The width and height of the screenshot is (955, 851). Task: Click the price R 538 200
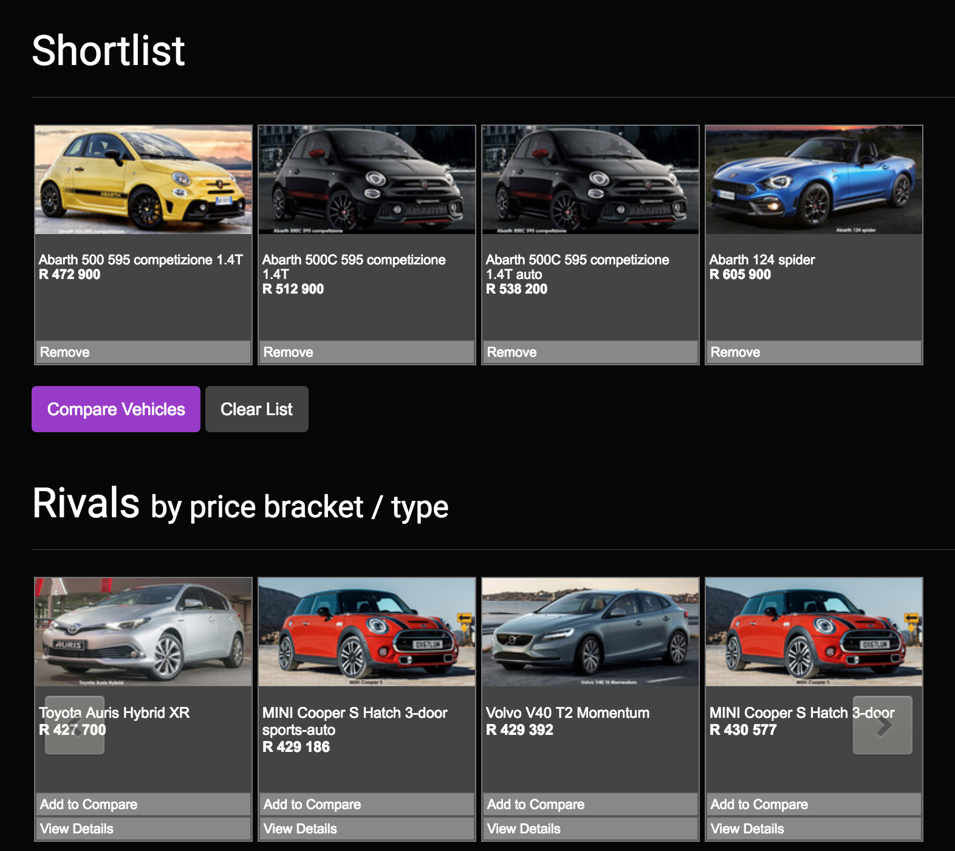517,289
